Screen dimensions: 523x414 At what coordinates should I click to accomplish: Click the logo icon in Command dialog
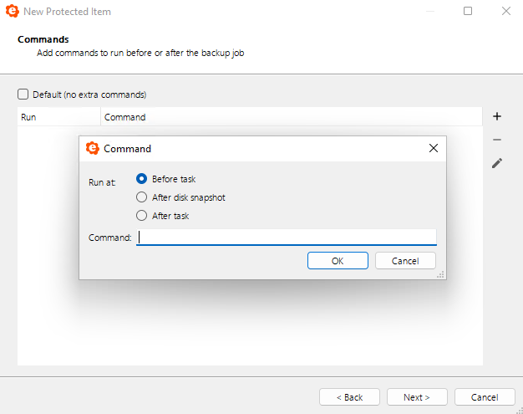[93, 148]
